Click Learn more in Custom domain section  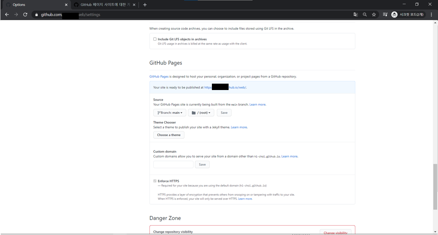coord(290,156)
